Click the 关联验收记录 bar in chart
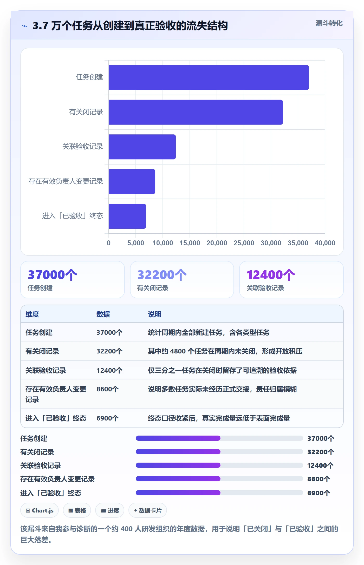 point(142,147)
